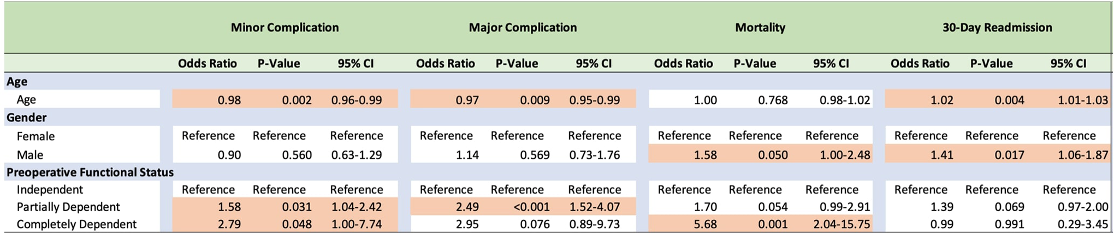The height and width of the screenshot is (233, 1114).
Task: Click the Partially Dependent row label
Action: tap(68, 207)
